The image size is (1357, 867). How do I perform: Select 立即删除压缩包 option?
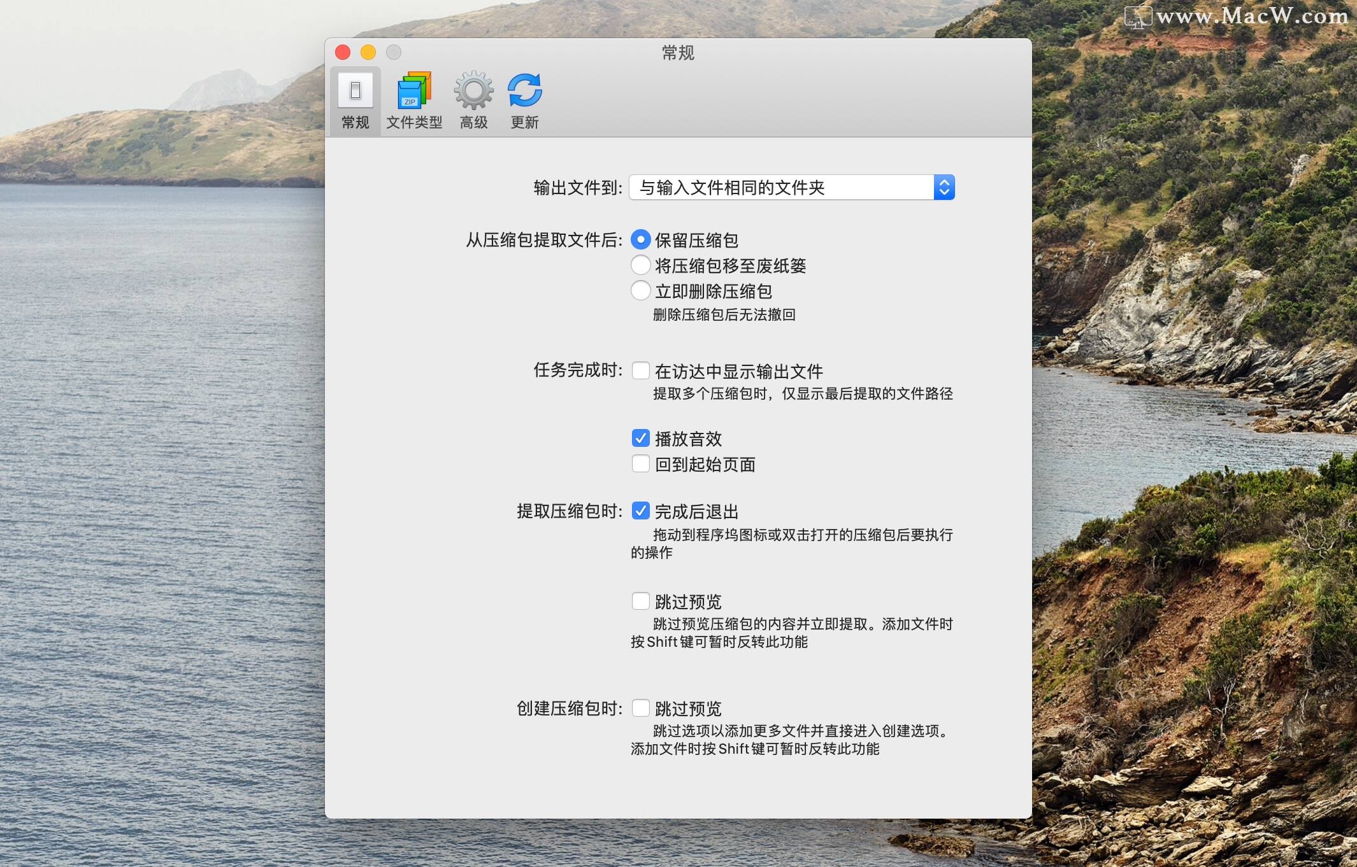tap(640, 291)
